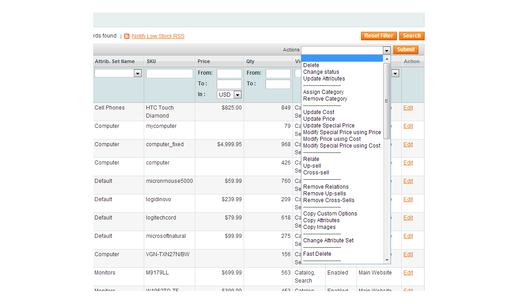Edit the HTC Touch Diamond product
The image size is (524, 304).
(408, 108)
